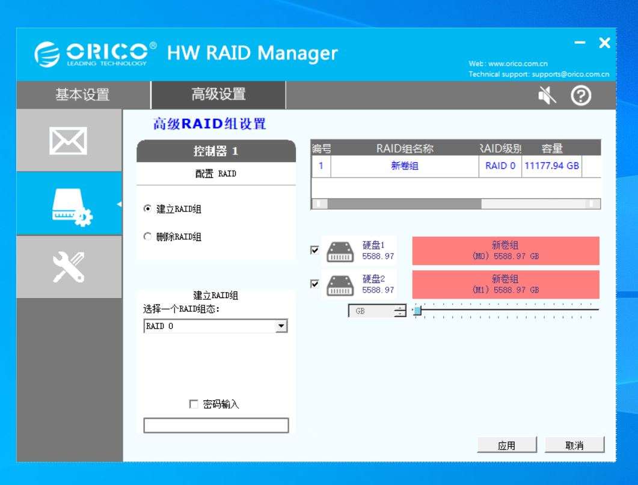Click the ORICO logo

[95, 53]
